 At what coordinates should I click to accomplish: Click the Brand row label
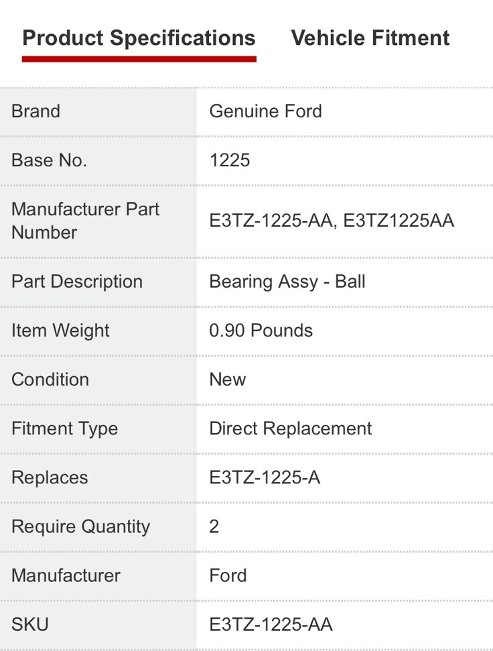(36, 111)
